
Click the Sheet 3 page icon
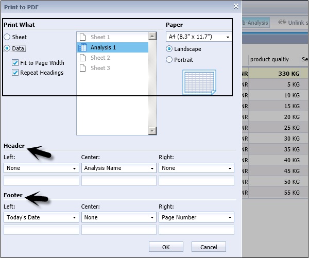coord(82,68)
